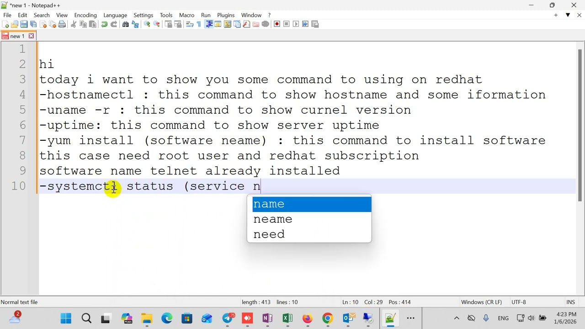Click the INS indicator in status bar

tap(570, 302)
